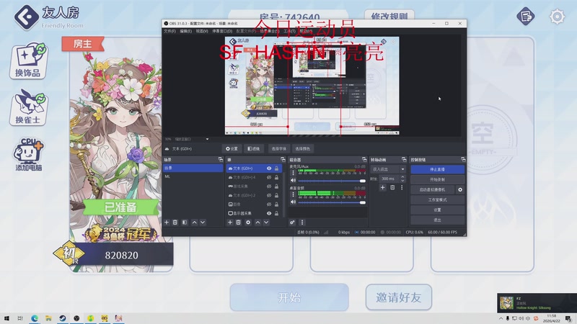Screen dimensions: 577x324
Task: Click the 停止直播 button
Action: [437, 169]
